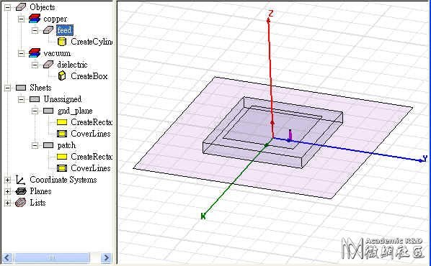Expand the Coordinate Systems node
This screenshot has height=266, width=431.
[8, 180]
